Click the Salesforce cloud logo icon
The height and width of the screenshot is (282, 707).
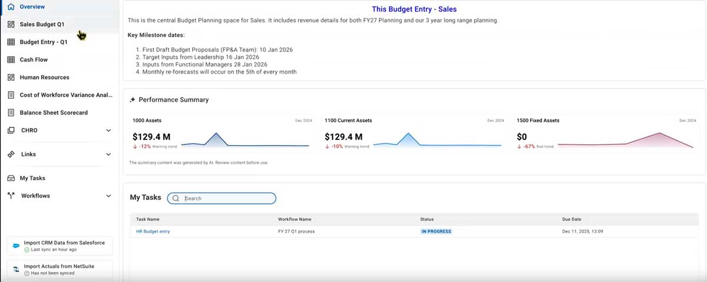[16, 246]
